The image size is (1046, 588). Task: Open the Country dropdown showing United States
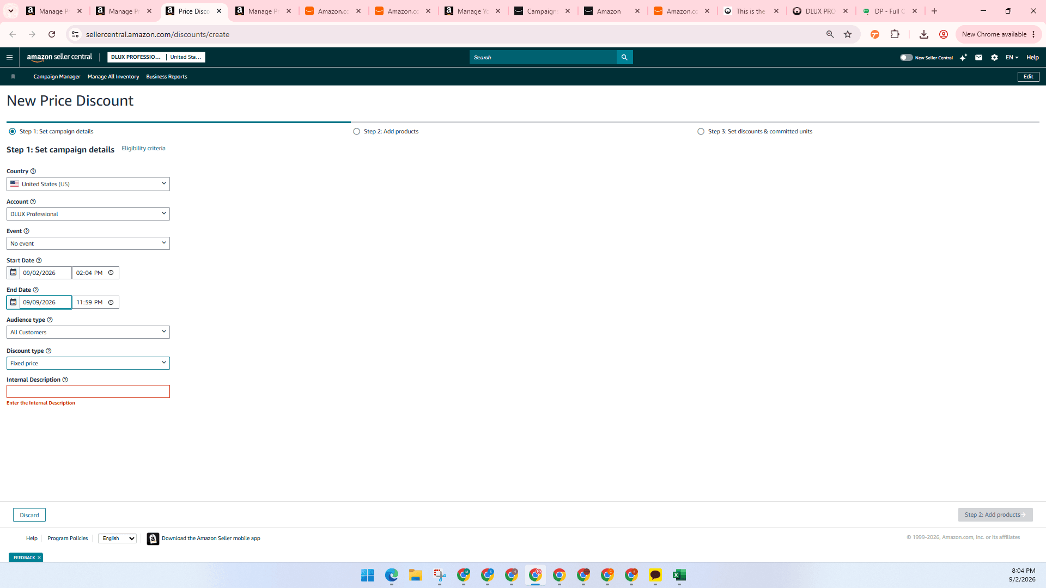88,184
